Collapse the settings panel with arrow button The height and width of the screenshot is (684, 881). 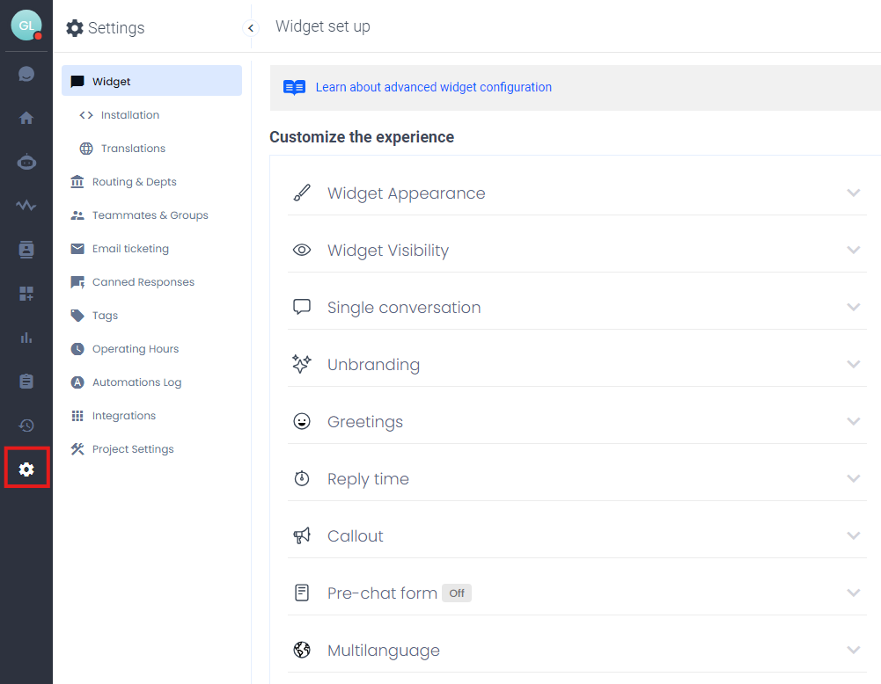coord(251,28)
